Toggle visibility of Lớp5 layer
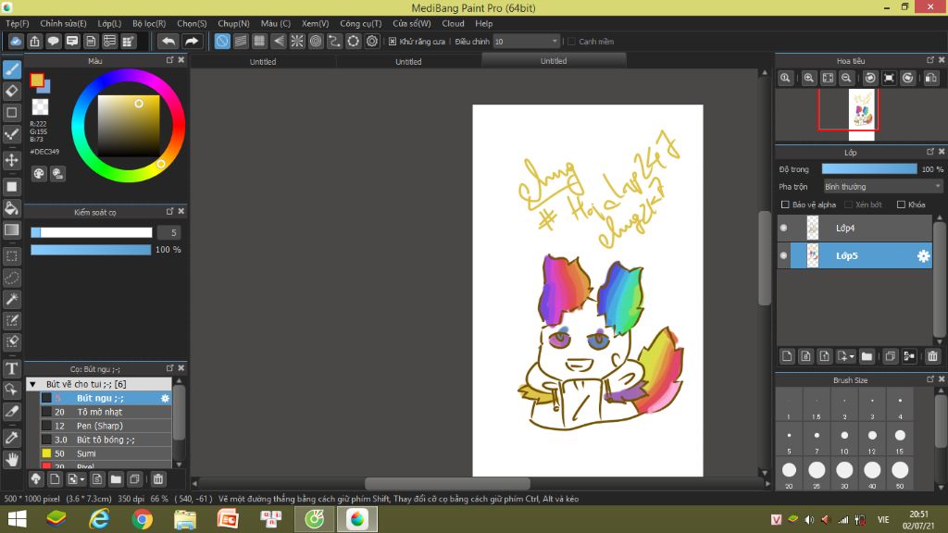 pyautogui.click(x=783, y=255)
